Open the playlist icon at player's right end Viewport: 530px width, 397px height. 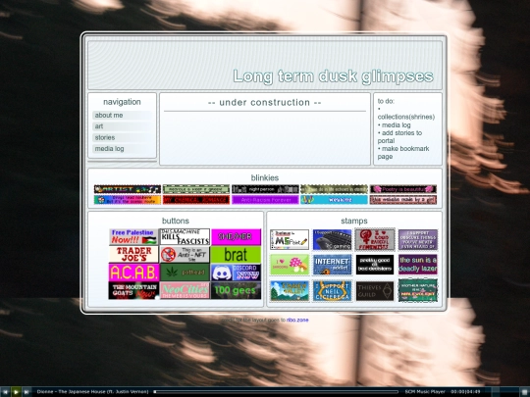pos(525,391)
